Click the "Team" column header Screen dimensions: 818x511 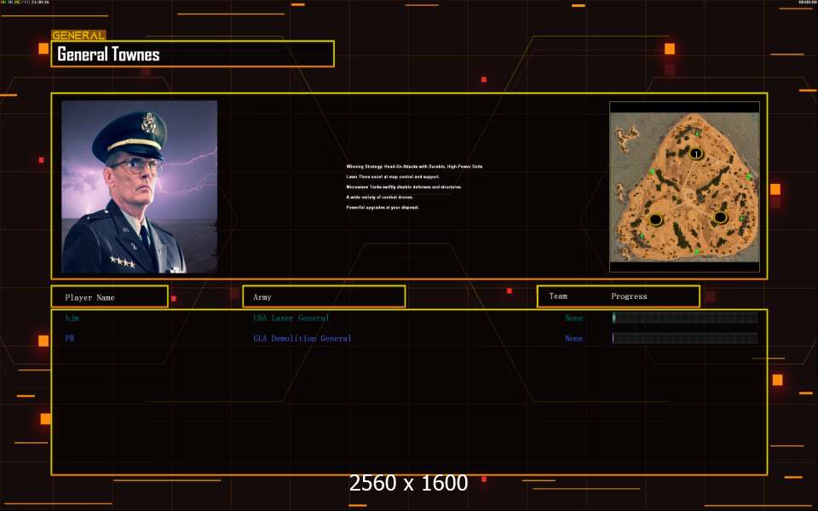[557, 296]
